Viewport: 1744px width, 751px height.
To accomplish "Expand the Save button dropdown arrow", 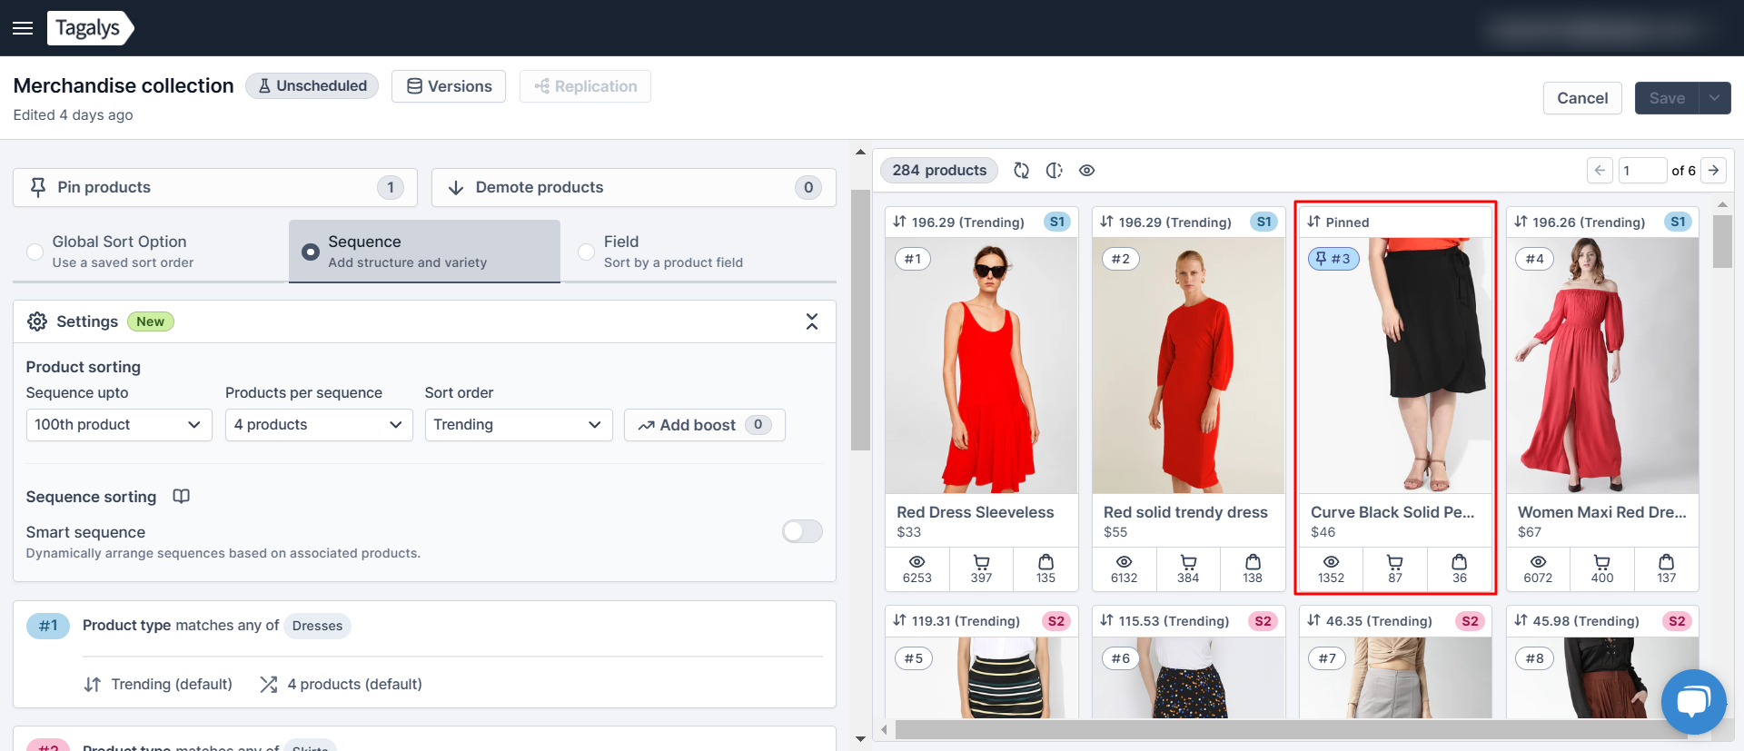I will pos(1715,98).
